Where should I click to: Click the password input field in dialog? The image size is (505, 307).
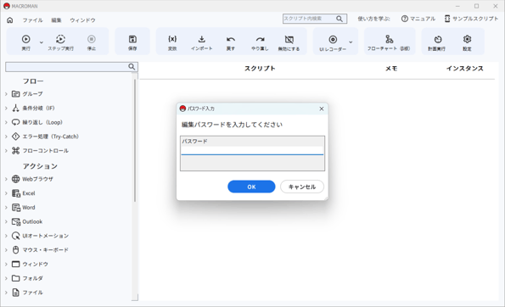click(x=252, y=151)
